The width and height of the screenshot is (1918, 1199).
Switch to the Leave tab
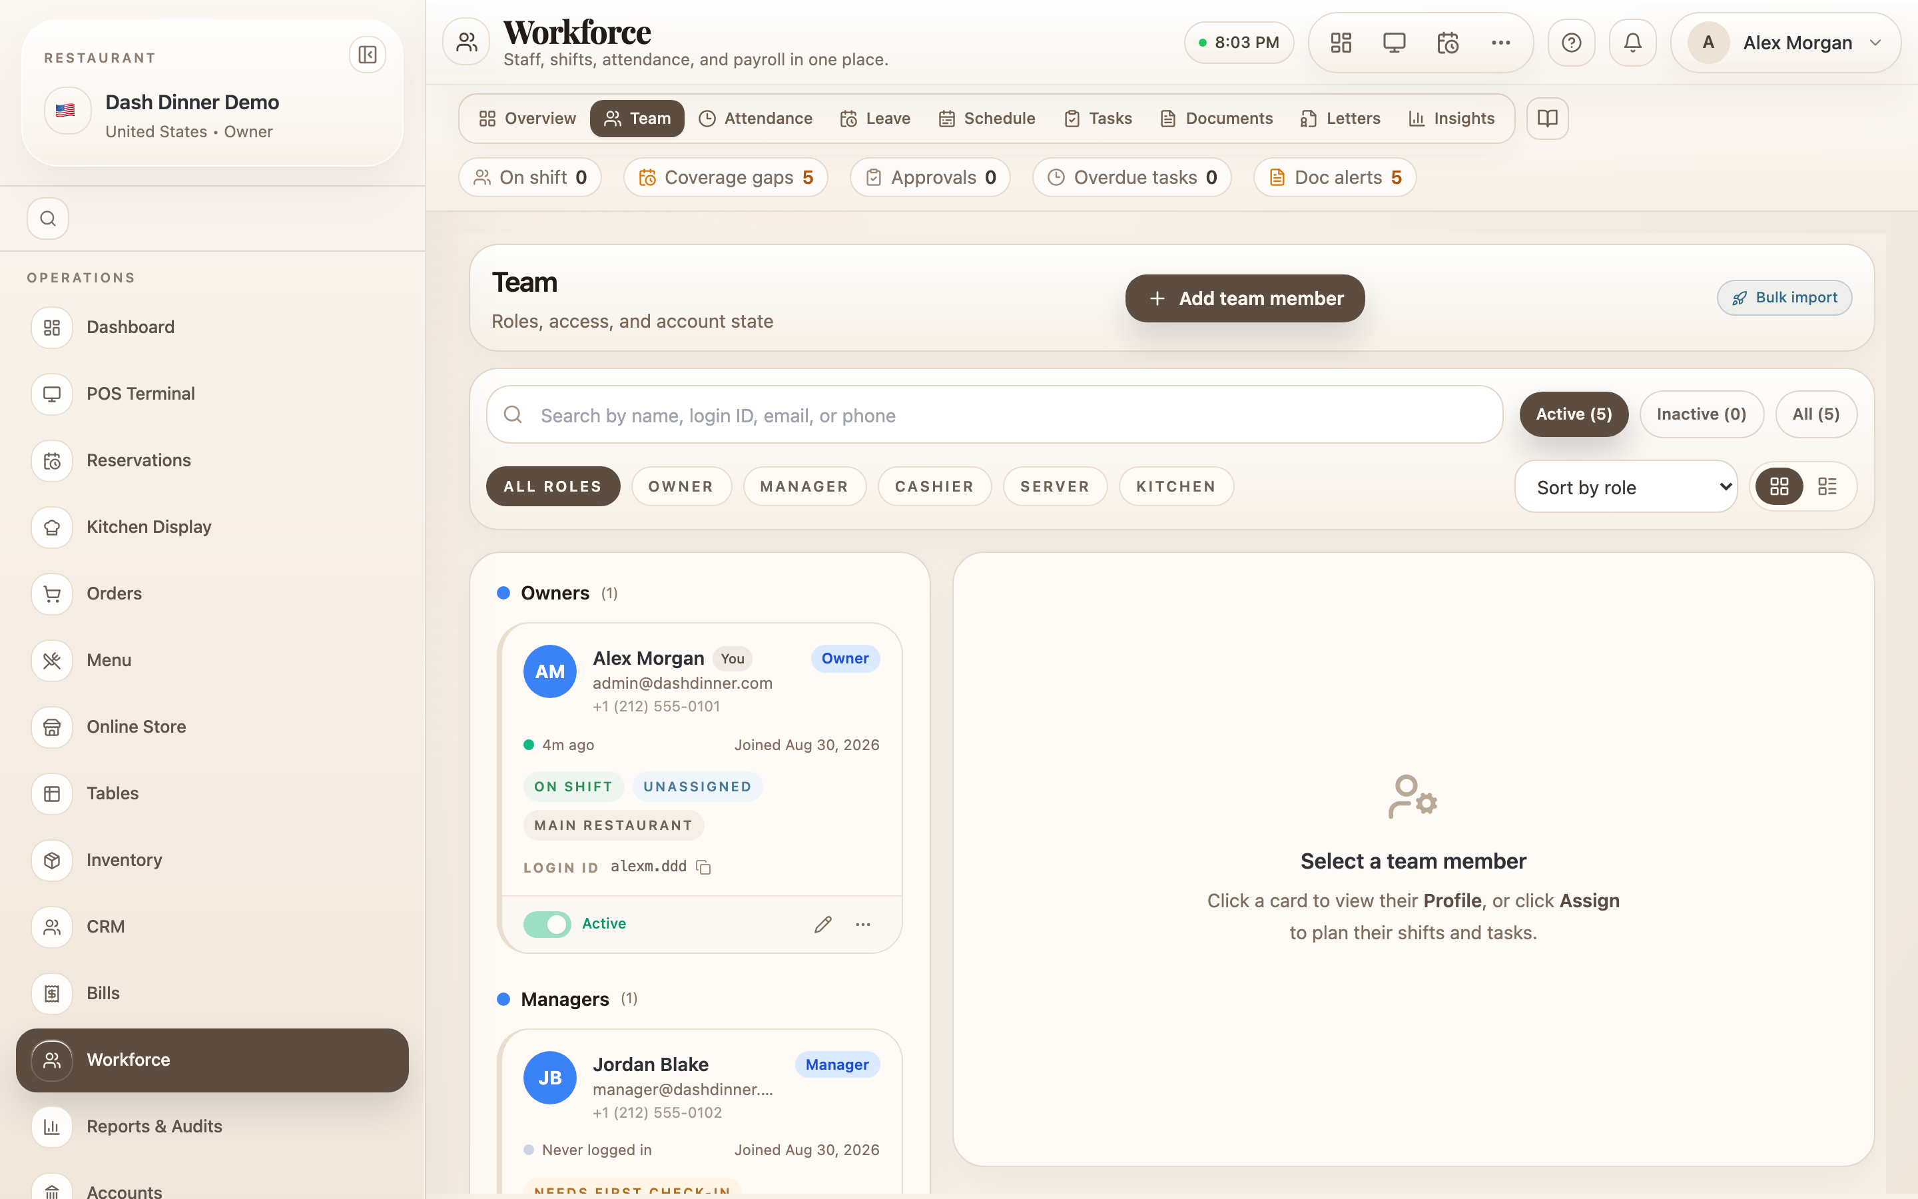click(x=875, y=118)
